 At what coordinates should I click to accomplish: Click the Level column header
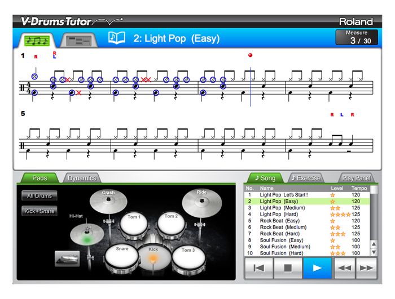pyautogui.click(x=337, y=188)
